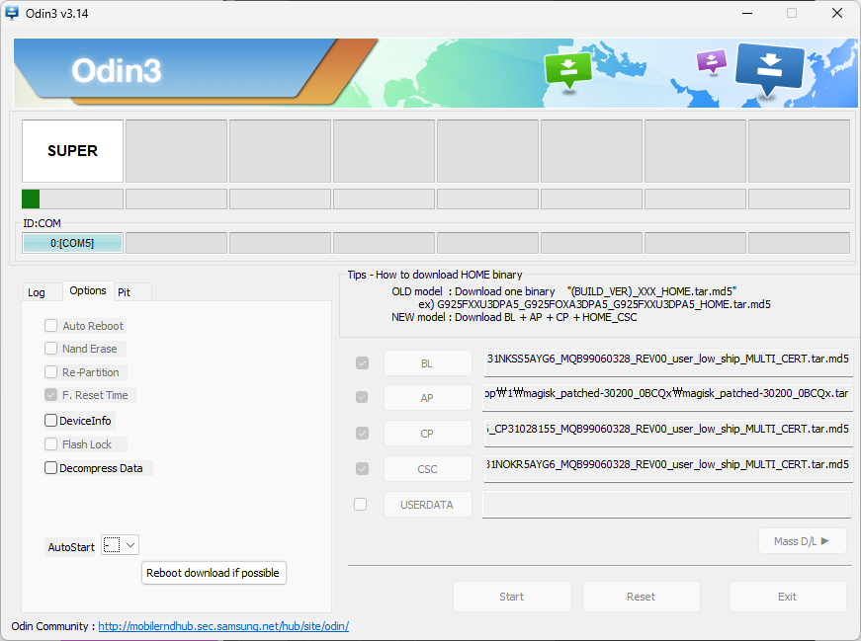Image resolution: width=861 pixels, height=641 pixels.
Task: Click the AP magisk_patched file path field
Action: pos(667,397)
